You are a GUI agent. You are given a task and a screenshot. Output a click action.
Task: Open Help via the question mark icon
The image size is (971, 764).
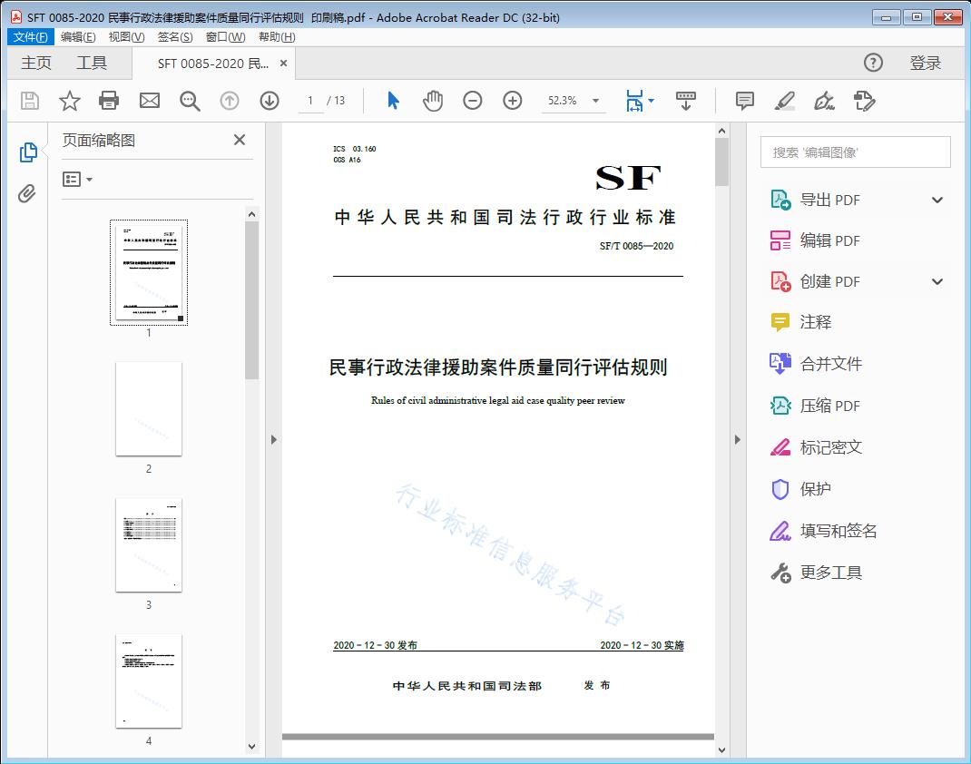coord(873,63)
